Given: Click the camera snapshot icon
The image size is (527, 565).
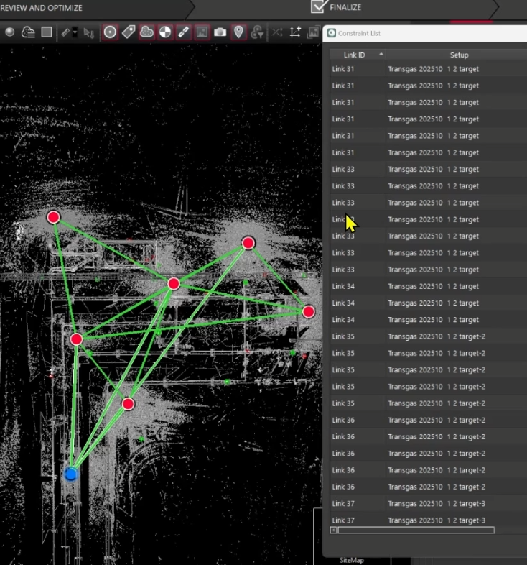Looking at the screenshot, I should (220, 32).
